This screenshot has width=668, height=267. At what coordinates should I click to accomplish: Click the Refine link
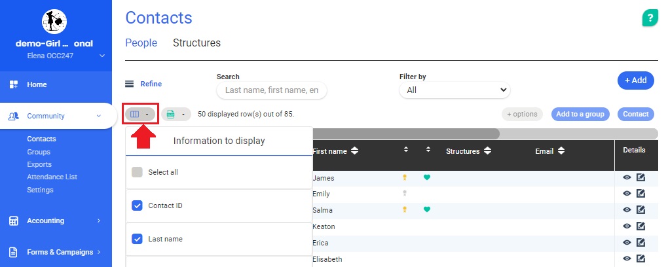click(151, 84)
